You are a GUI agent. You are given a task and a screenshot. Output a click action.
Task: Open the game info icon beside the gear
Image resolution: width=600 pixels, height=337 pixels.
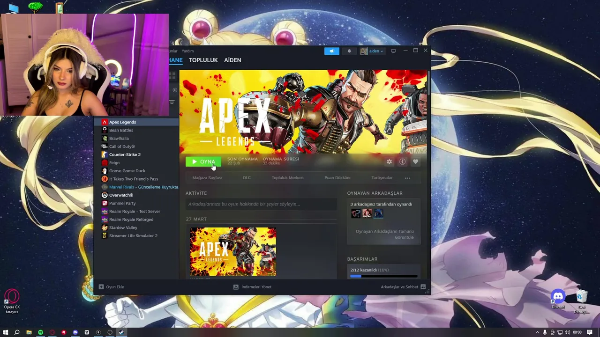[402, 161]
